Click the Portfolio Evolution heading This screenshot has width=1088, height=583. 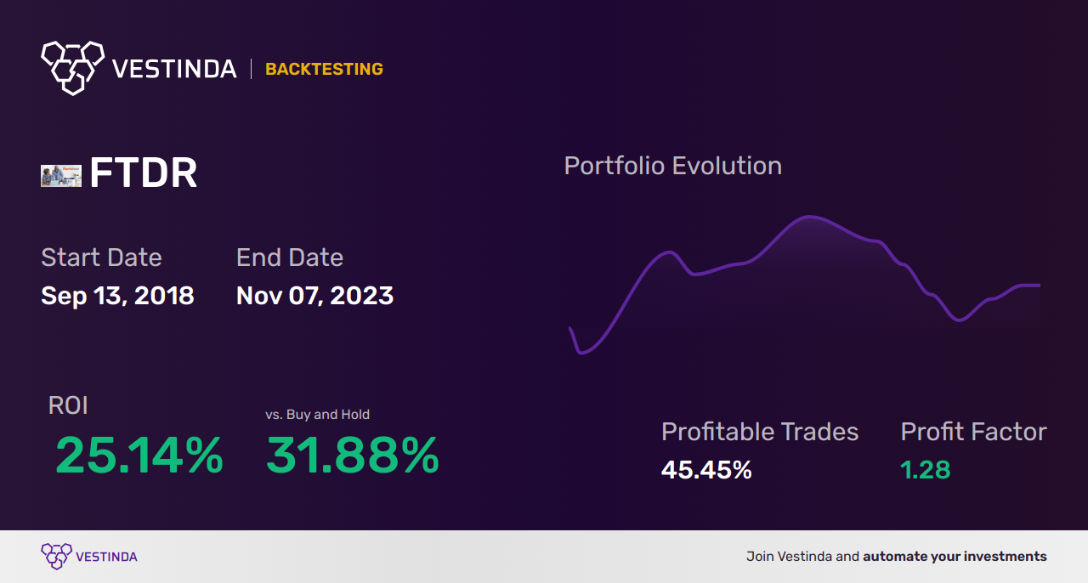point(673,166)
